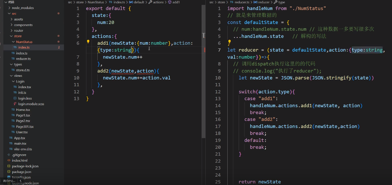Click src in the left editor breadcrumb
The image size is (392, 185).
[70, 2]
